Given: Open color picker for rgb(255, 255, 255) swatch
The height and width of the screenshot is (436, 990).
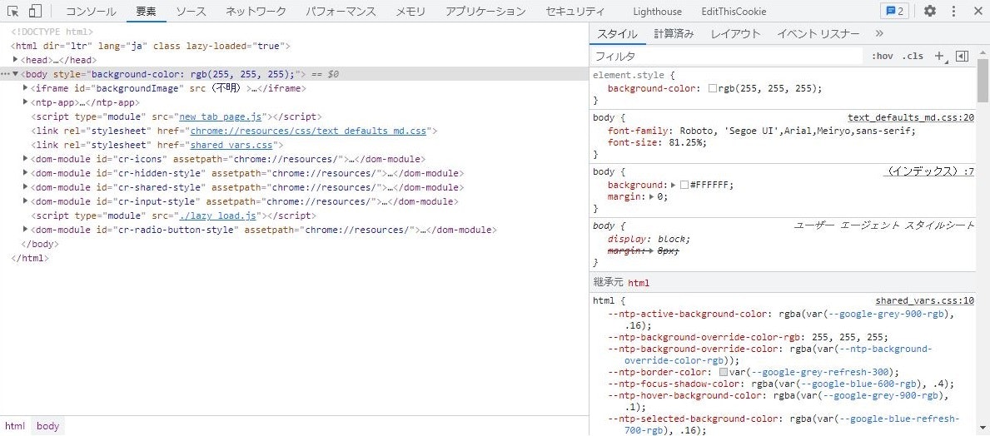Looking at the screenshot, I should [712, 89].
